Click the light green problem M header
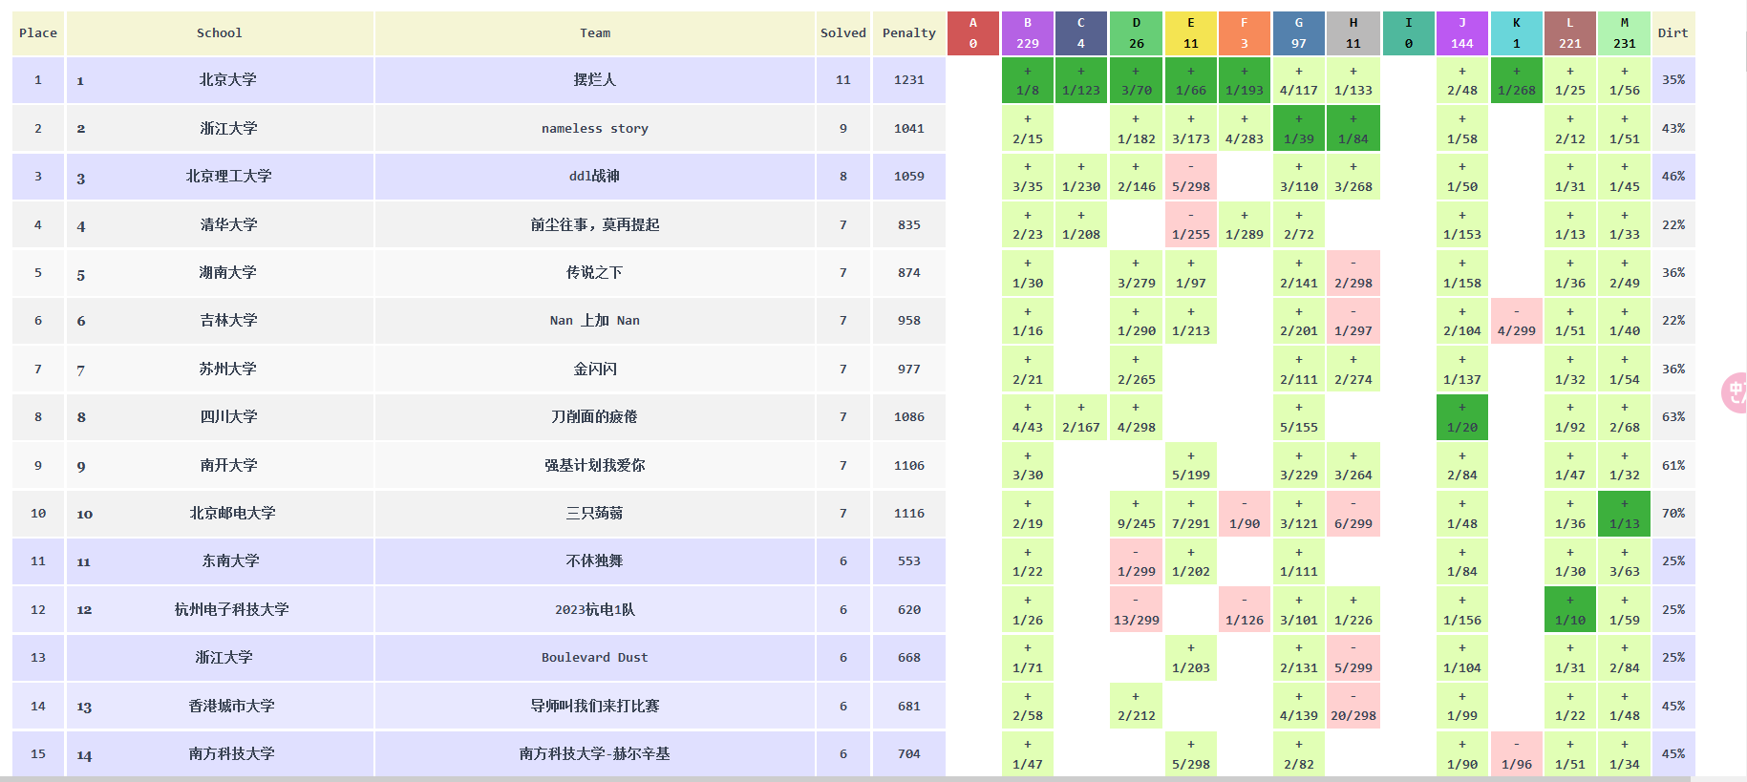The width and height of the screenshot is (1747, 782). coord(1624,33)
